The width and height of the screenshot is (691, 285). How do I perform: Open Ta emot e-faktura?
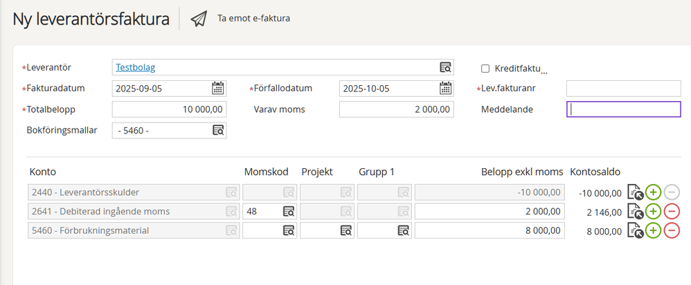pos(253,19)
